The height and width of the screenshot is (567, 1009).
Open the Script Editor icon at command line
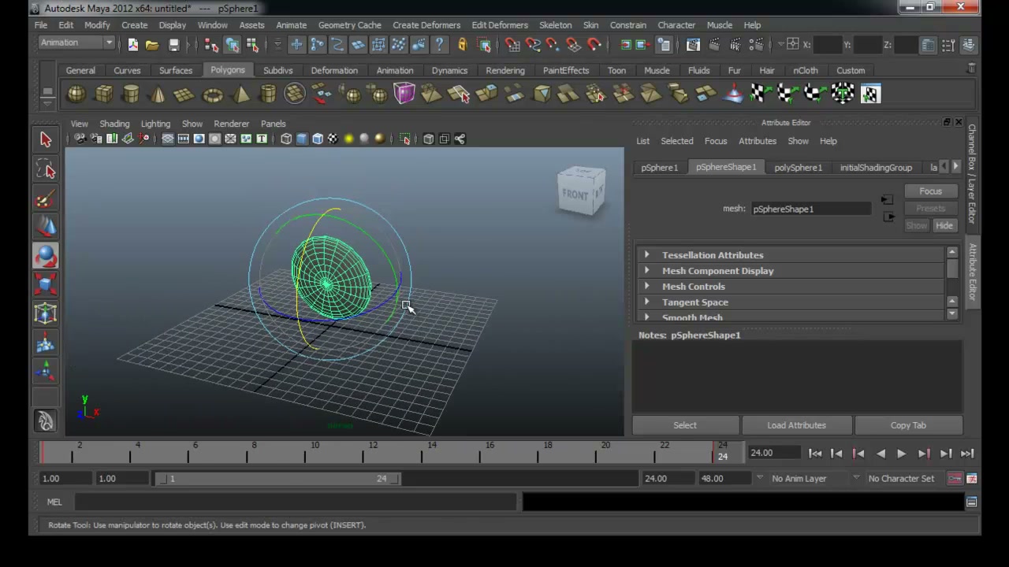click(971, 502)
